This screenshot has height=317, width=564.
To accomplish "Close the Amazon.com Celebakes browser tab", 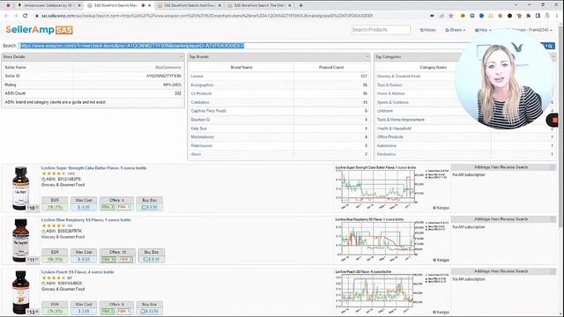I will [x=79, y=5].
